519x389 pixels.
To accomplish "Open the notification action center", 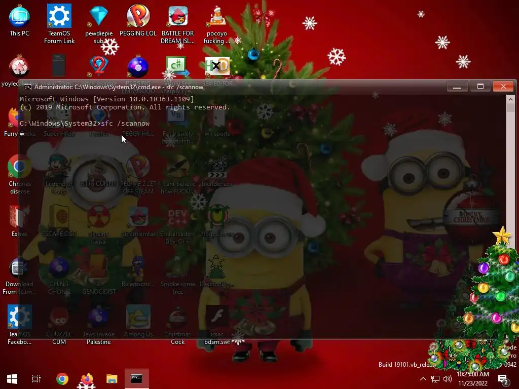I will click(503, 379).
